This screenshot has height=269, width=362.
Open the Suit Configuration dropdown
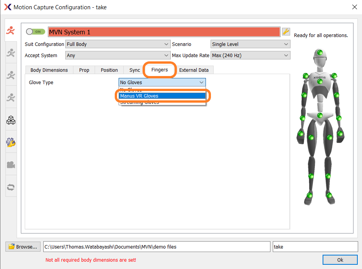118,44
